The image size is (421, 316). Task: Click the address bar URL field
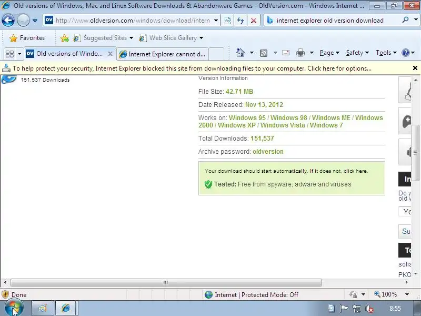tap(133, 21)
